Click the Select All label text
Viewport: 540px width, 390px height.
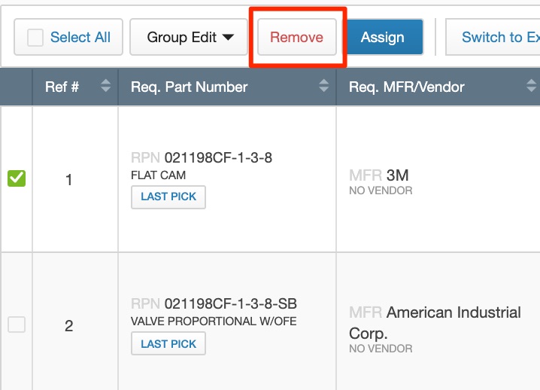tap(80, 38)
